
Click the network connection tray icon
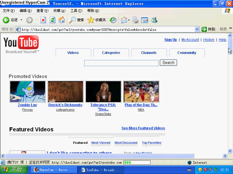216,170
